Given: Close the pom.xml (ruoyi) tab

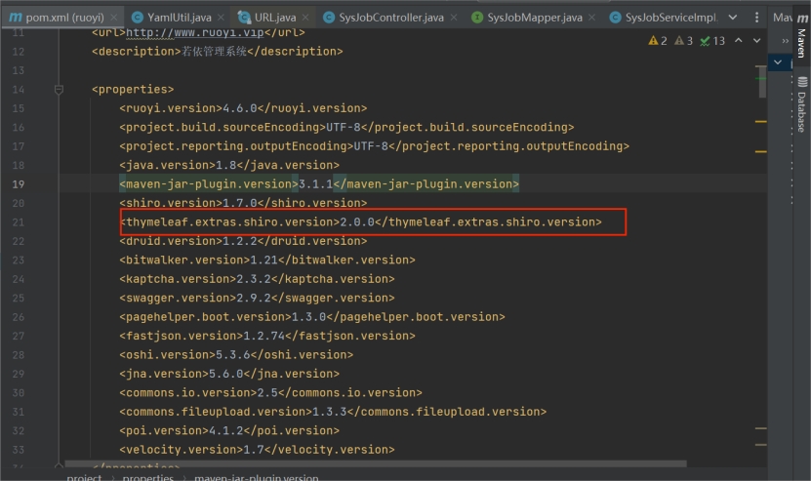Looking at the screenshot, I should 114,18.
